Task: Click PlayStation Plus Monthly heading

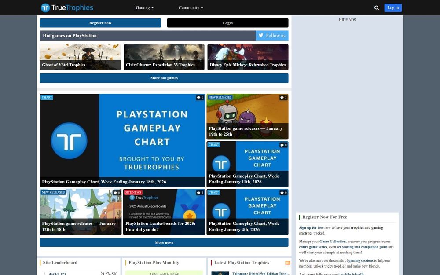Action: pyautogui.click(x=154, y=263)
